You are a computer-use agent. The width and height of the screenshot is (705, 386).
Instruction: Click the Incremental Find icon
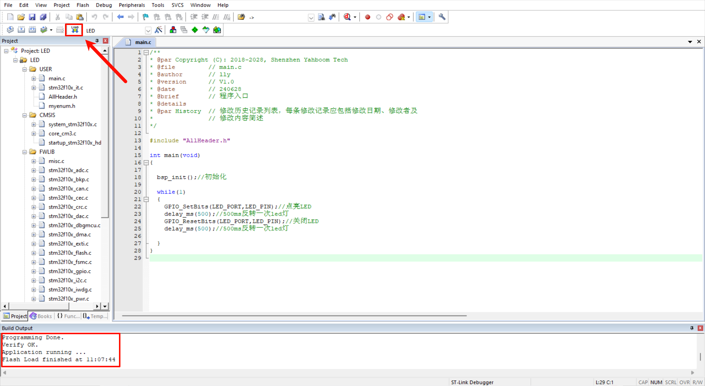(x=332, y=17)
